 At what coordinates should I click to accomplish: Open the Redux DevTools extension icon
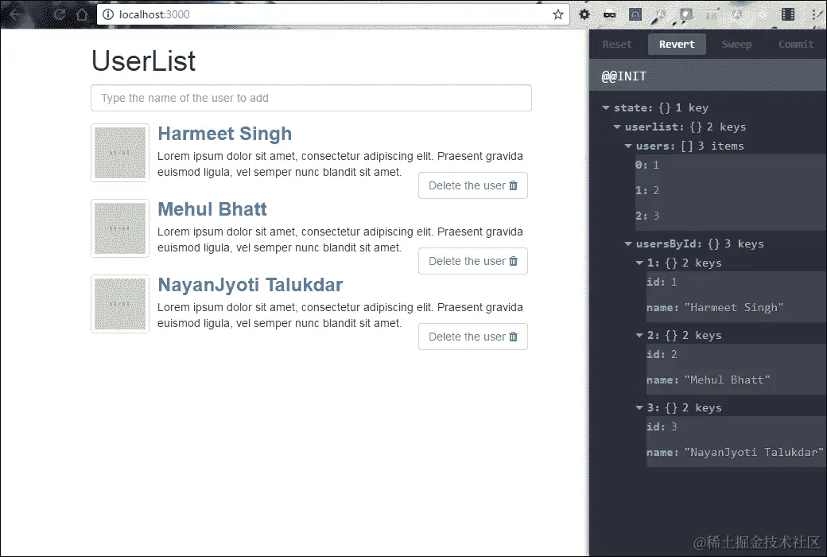coord(635,14)
